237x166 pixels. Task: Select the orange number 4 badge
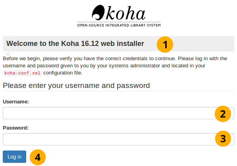(x=38, y=157)
